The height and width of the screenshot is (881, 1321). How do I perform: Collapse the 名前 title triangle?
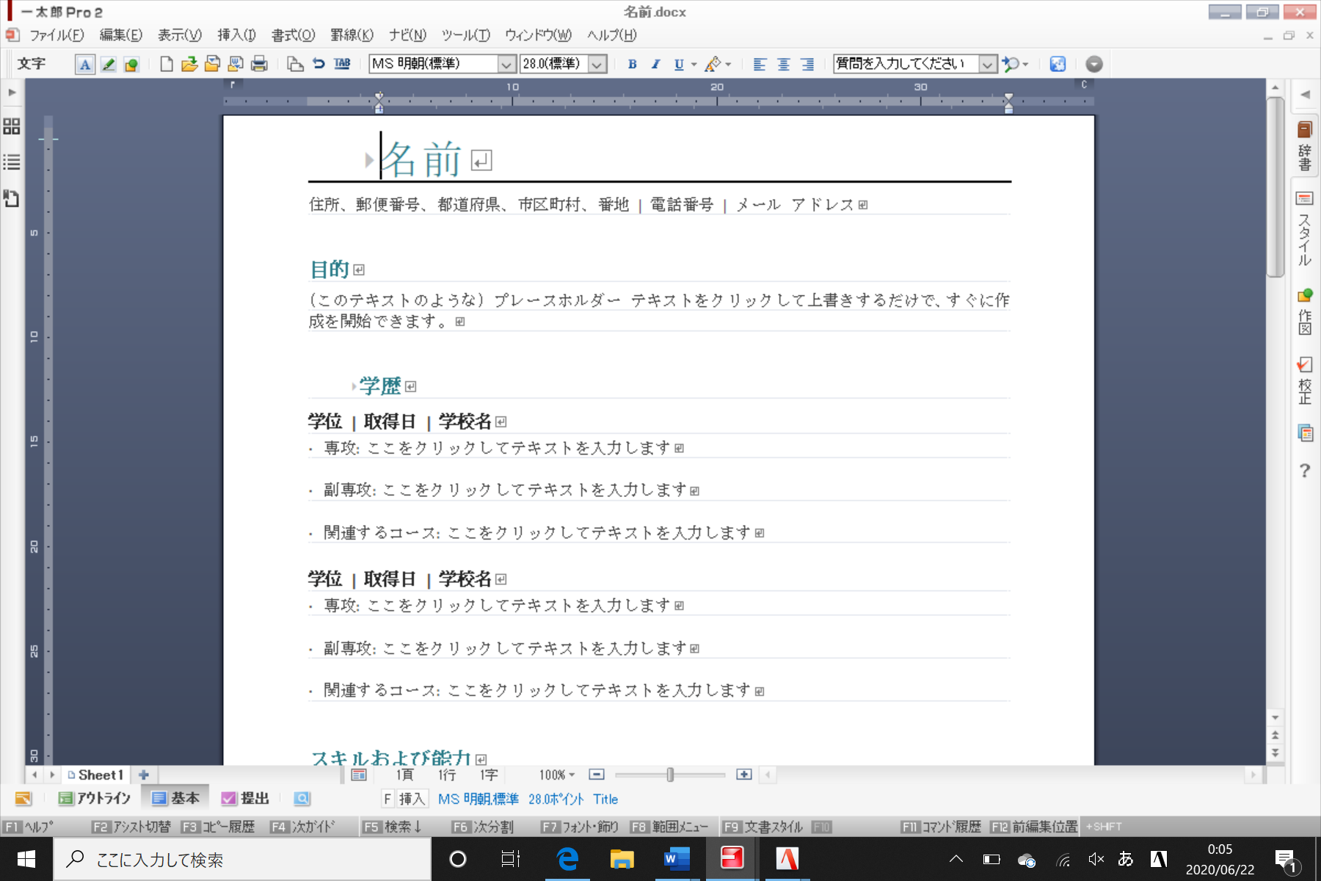click(369, 160)
